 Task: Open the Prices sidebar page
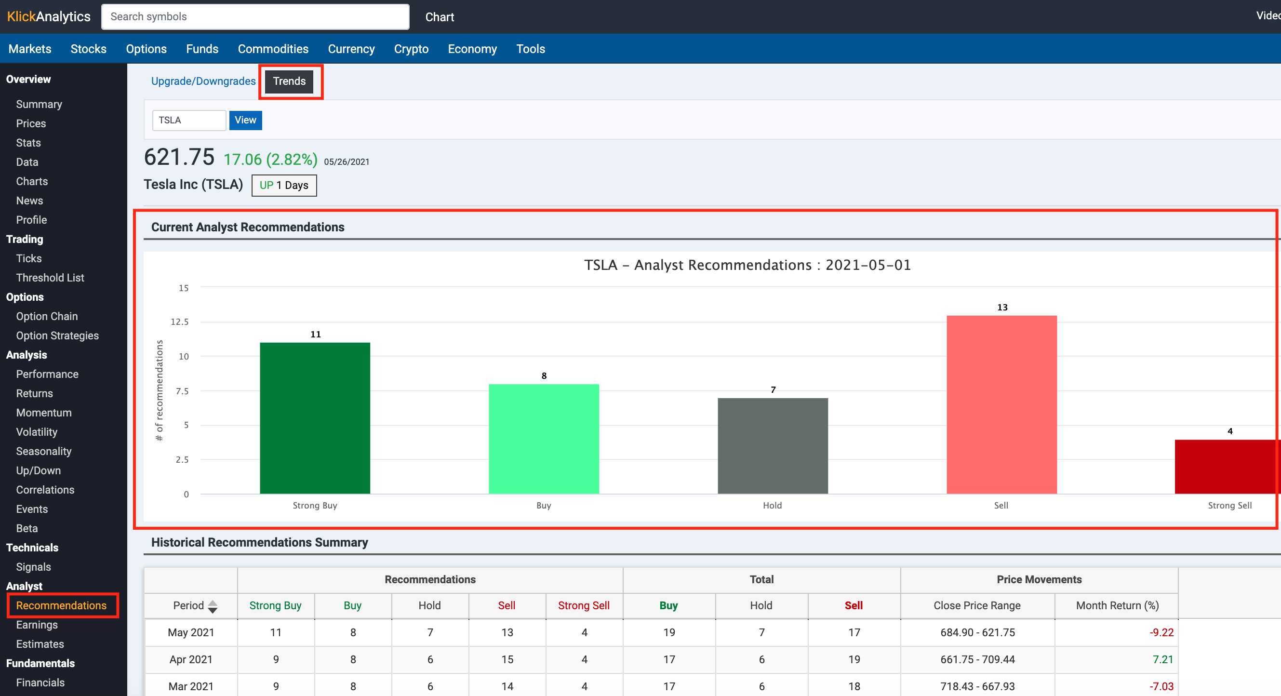click(x=31, y=123)
